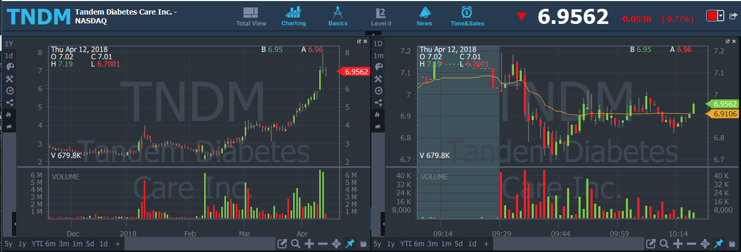Viewport: 741px width, 252px height.
Task: Click right chart's clock gauge icon
Action: click(x=378, y=90)
